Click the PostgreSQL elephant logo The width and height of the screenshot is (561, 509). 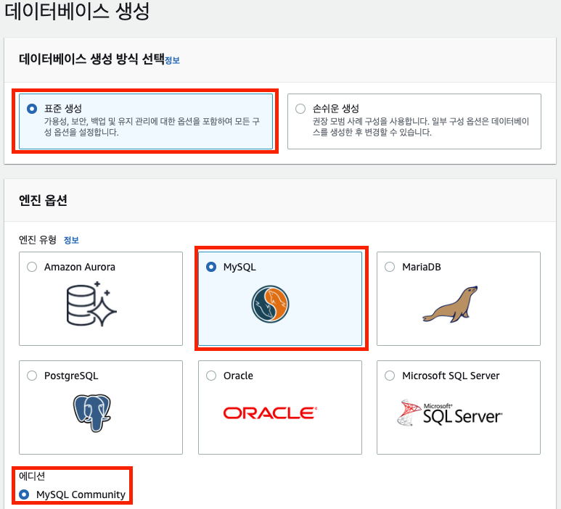92,413
